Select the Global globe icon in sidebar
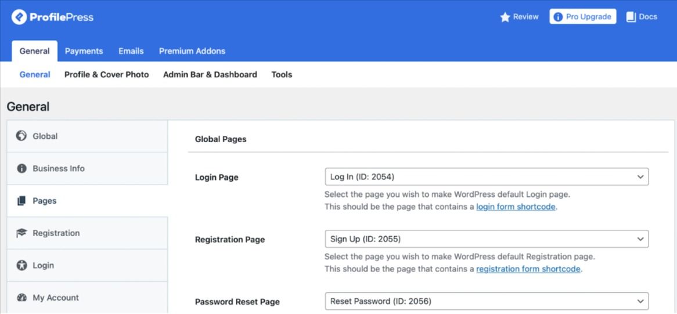 [x=21, y=136]
